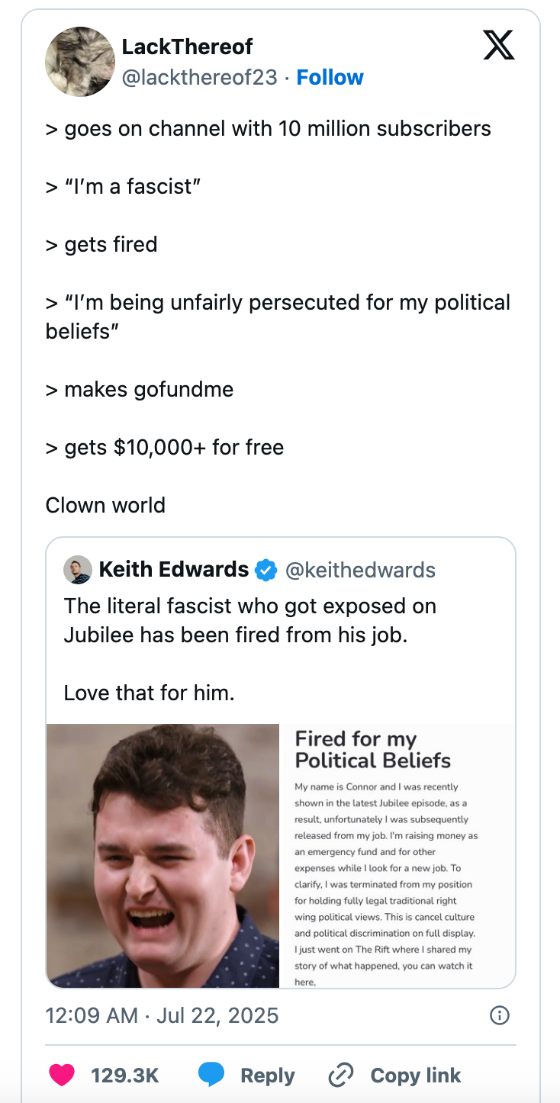The height and width of the screenshot is (1103, 560).
Task: Open the info circle icon near timestamp
Action: pos(499,1015)
